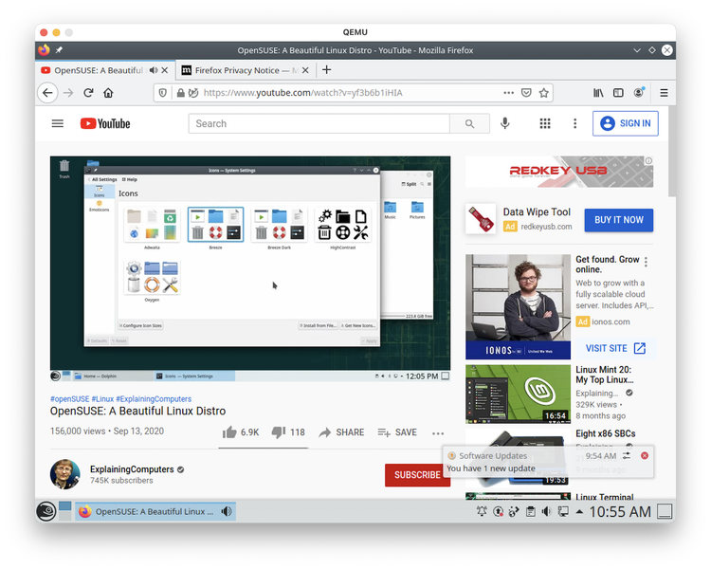The image size is (711, 569).
Task: Close the Firefox Privacy Notice tab
Action: (x=305, y=70)
